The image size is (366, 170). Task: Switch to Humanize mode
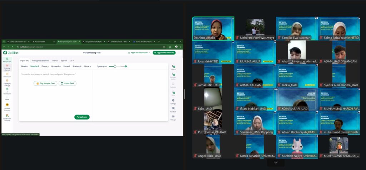(56, 66)
